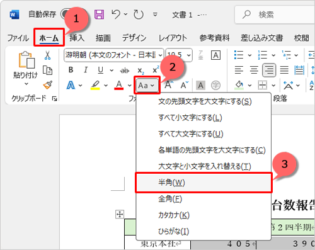The image size is (315, 250).
Task: Open the レイアウト tab
Action: pos(173,38)
